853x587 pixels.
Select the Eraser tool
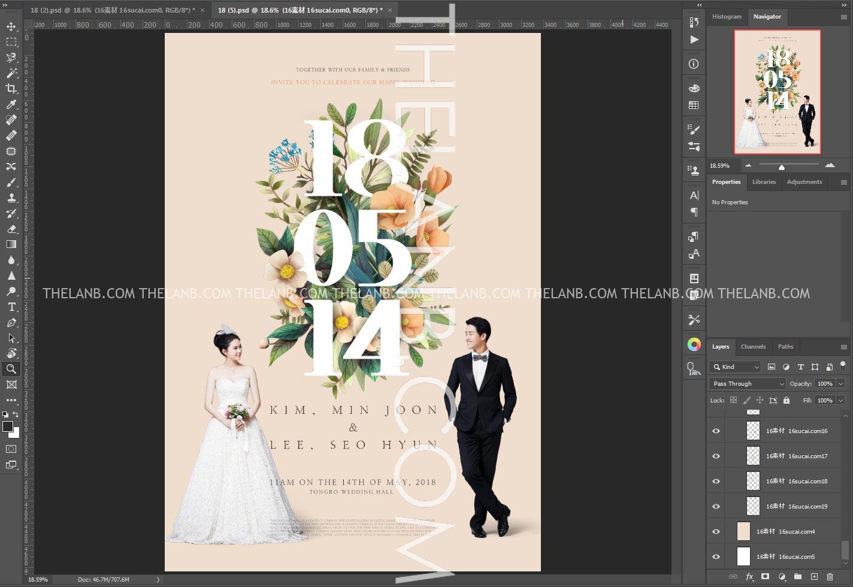[11, 229]
